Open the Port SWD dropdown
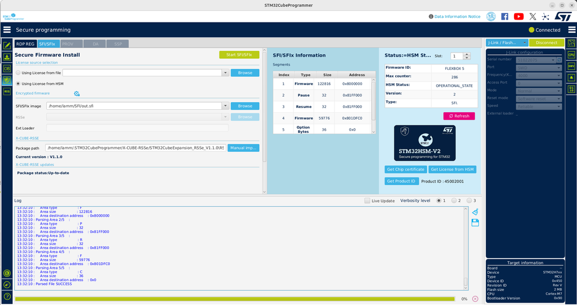Viewport: 577px width, 305px height. click(539, 68)
